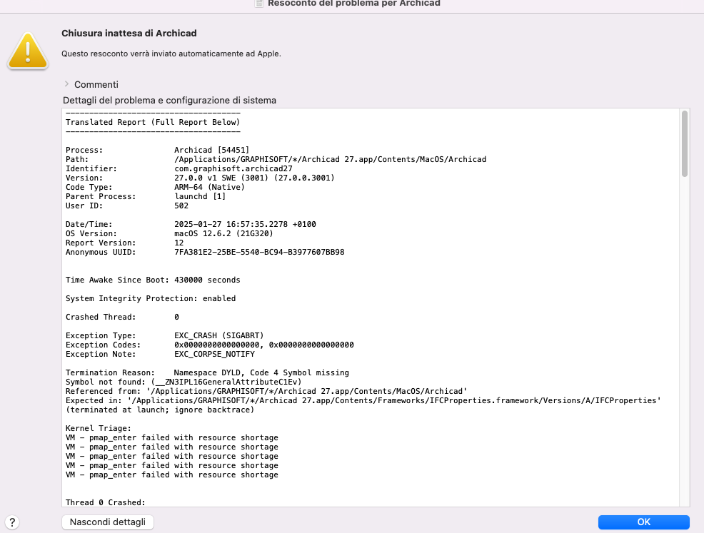Click 'System Integrity Protection: enabled' line
This screenshot has width=704, height=533.
pos(151,298)
